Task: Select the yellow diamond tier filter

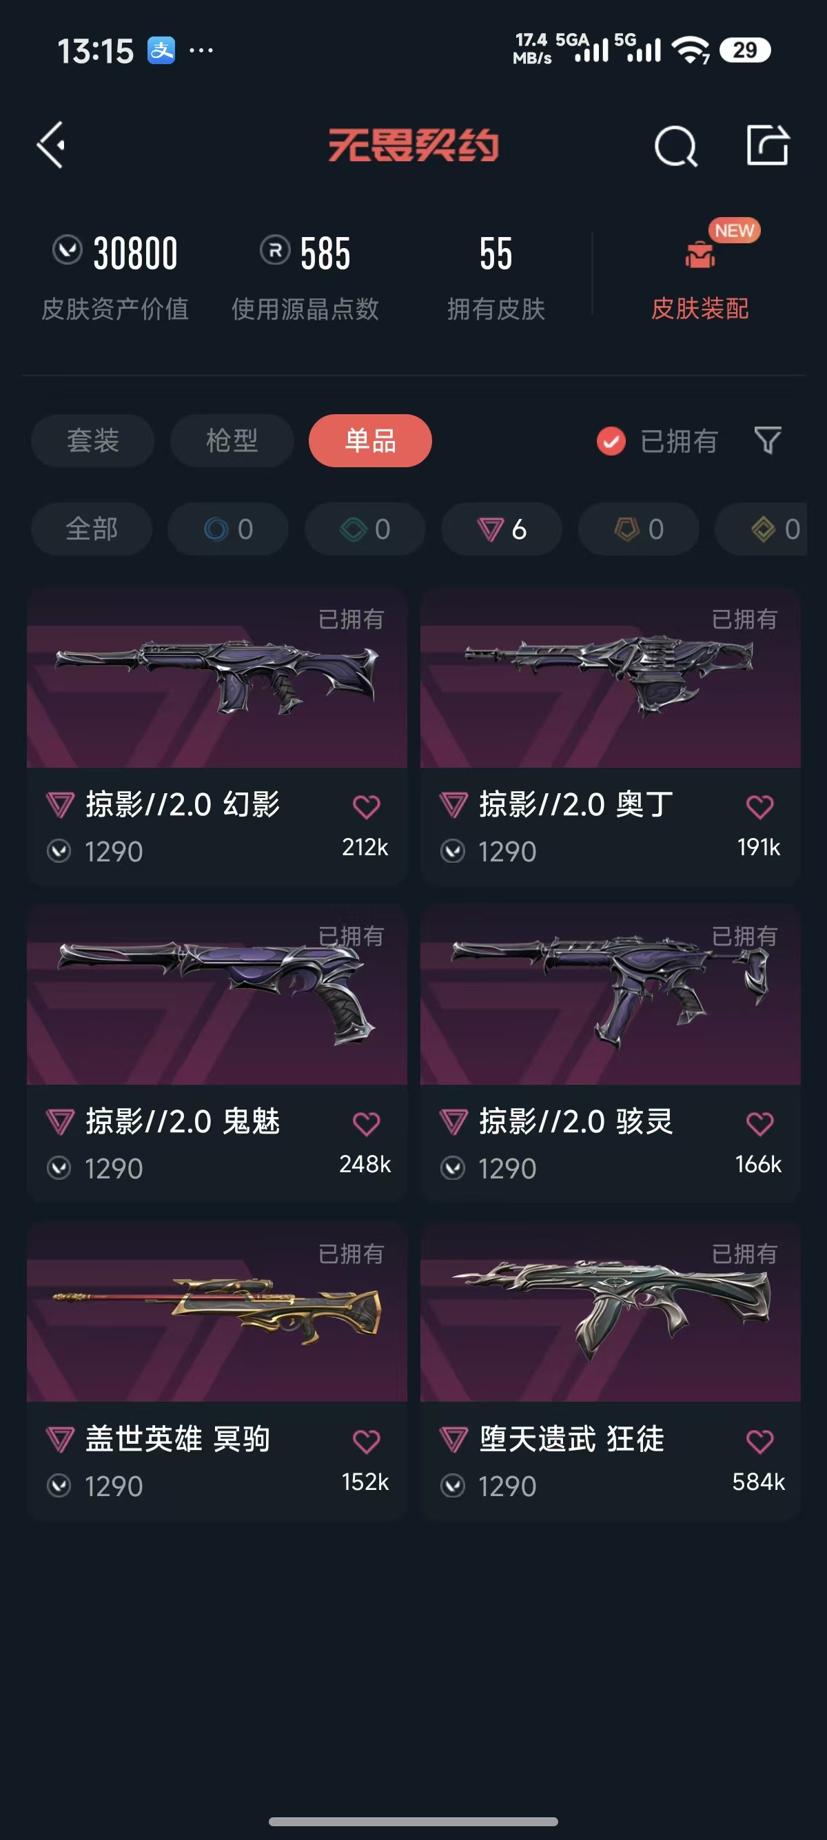Action: tap(762, 529)
